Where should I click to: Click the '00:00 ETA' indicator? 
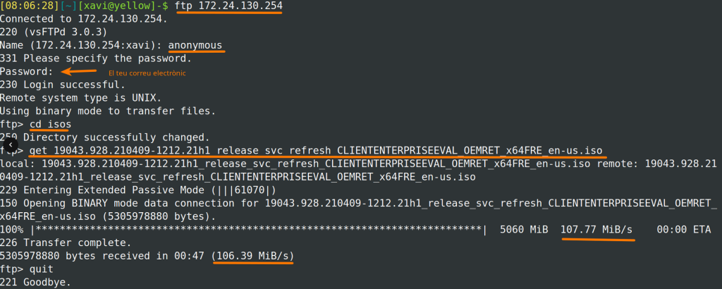(683, 230)
